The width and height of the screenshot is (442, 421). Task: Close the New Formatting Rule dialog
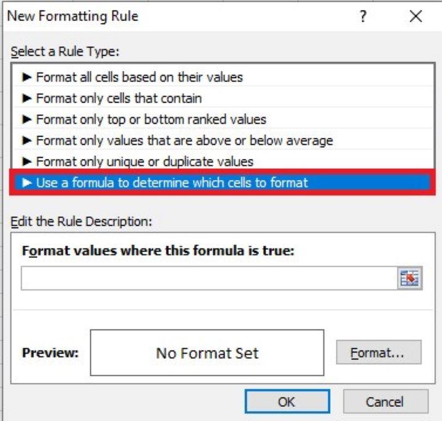[x=415, y=17]
